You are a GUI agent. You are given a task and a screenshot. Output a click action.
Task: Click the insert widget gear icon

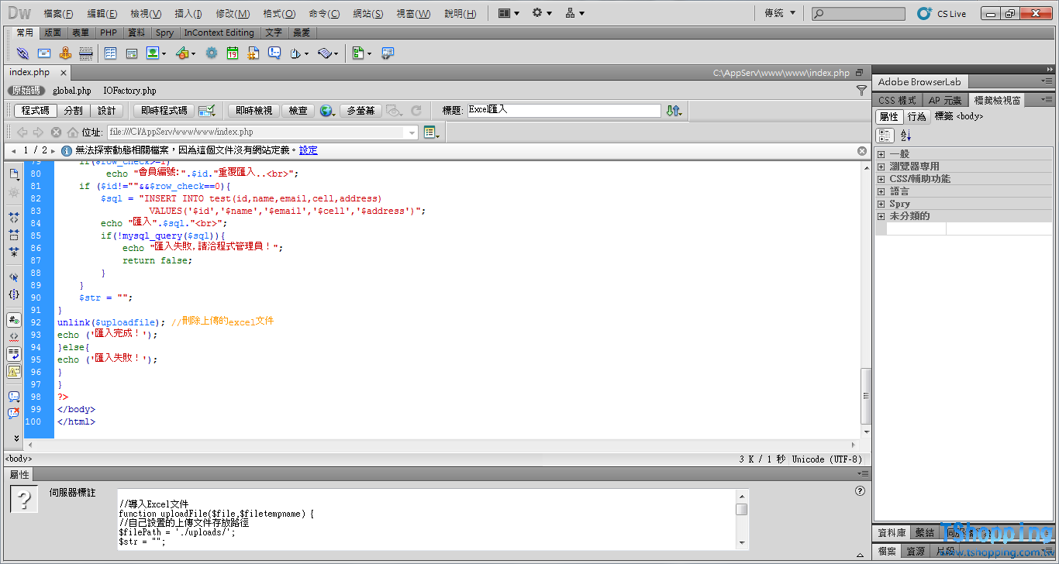tap(211, 53)
